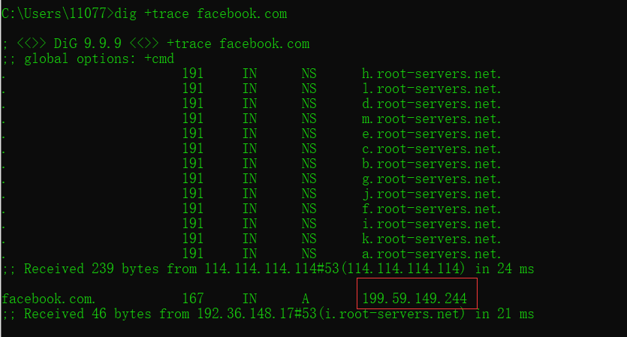Viewport: 627px width, 337px height.
Task: Click the j.root-servers.net entry
Action: (431, 194)
